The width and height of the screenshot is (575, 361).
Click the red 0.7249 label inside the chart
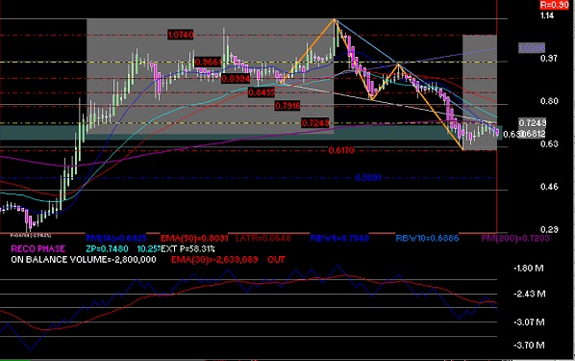point(315,122)
